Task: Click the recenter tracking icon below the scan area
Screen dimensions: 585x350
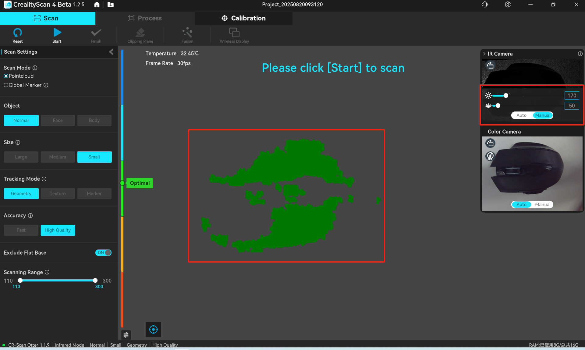Action: [x=153, y=329]
